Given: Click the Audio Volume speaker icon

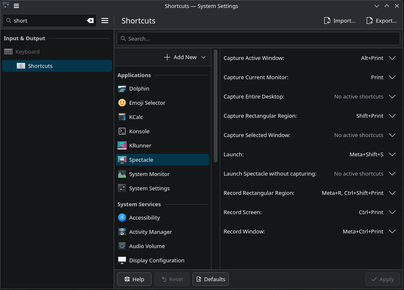Looking at the screenshot, I should tap(122, 246).
